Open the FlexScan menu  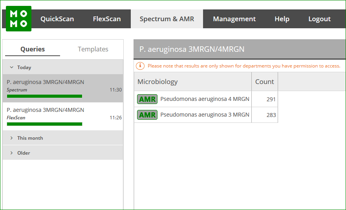click(x=107, y=19)
